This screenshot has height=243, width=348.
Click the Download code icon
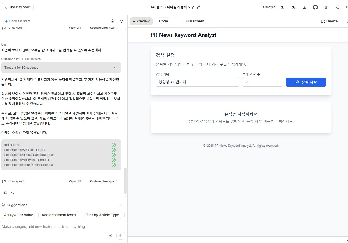(304, 7)
